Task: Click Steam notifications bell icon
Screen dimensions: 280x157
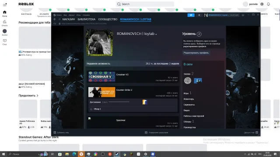Action: tap(199, 15)
